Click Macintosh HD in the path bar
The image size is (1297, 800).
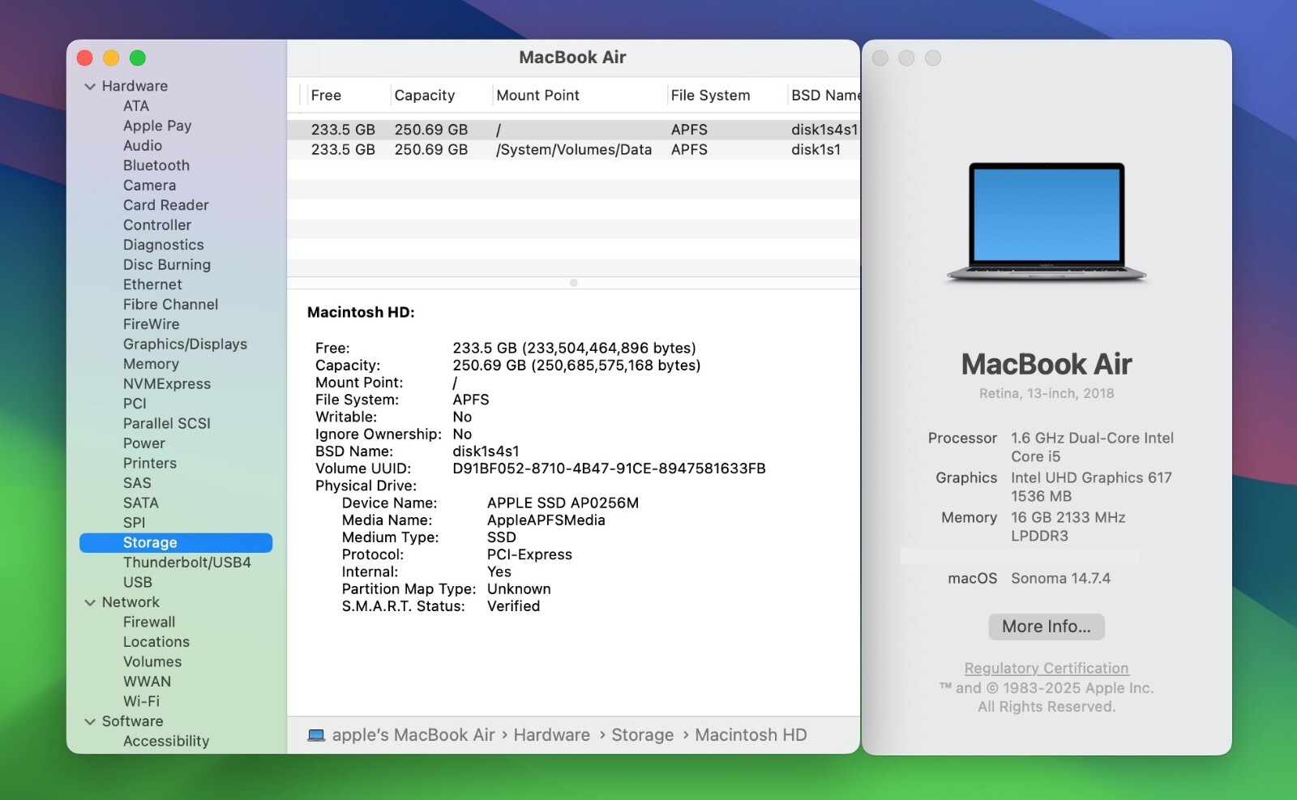pyautogui.click(x=750, y=735)
